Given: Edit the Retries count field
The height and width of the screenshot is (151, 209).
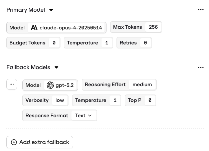Looking at the screenshot, I should click(145, 43).
